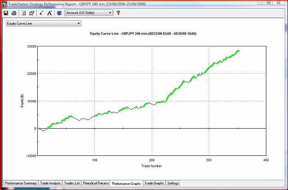View the Periodical Returns tab
Image resolution: width=288 pixels, height=190 pixels.
(96, 183)
